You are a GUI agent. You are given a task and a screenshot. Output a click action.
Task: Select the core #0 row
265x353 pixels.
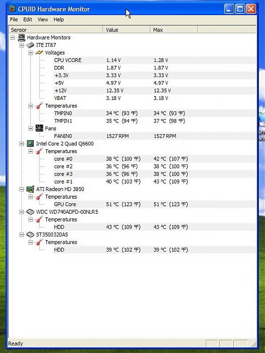(x=154, y=159)
